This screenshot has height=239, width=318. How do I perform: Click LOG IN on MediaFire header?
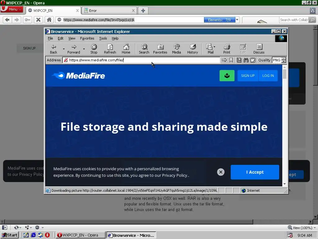click(x=268, y=76)
